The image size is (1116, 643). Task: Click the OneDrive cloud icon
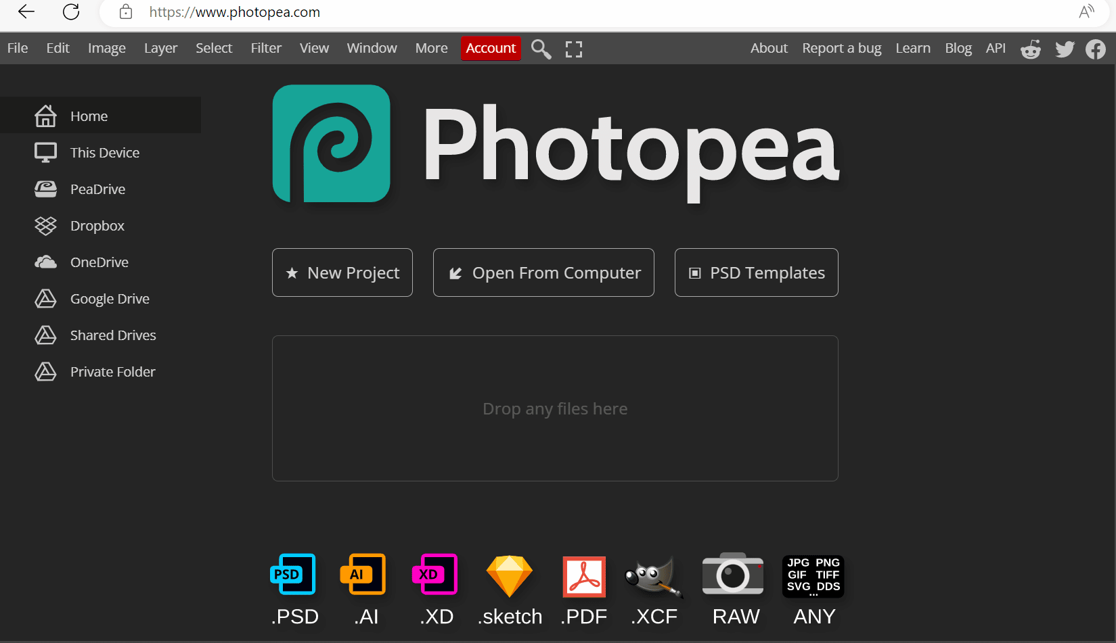point(45,262)
